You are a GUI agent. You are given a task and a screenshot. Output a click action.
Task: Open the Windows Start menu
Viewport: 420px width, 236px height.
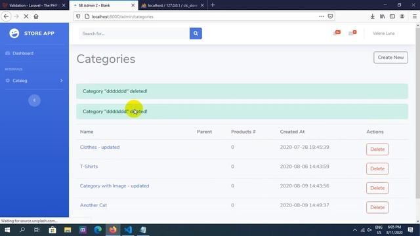tap(7, 230)
